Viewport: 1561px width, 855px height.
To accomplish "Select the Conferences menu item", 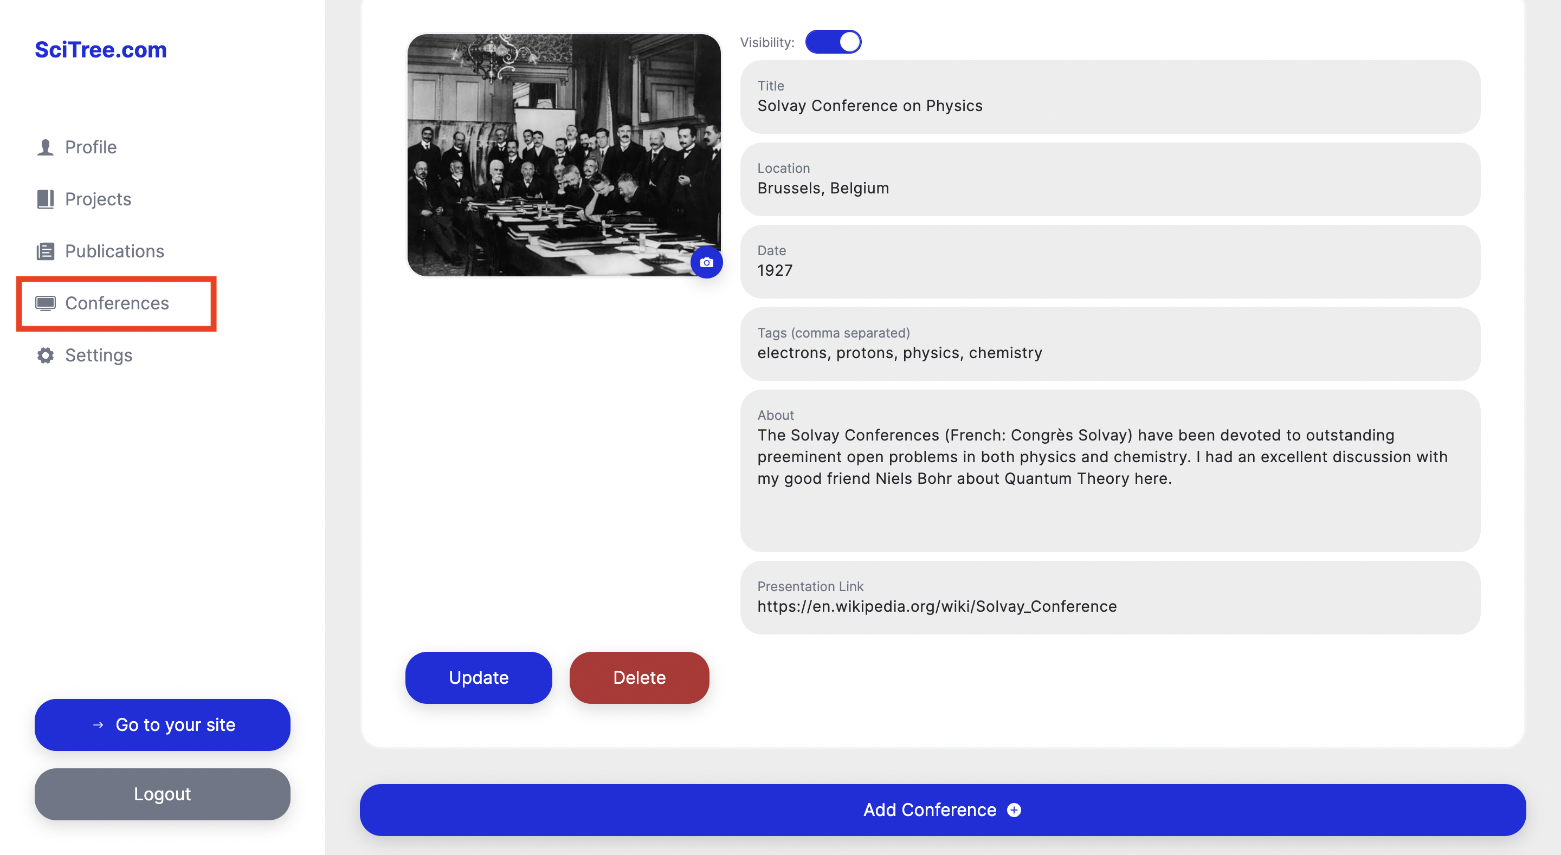I will (x=116, y=303).
